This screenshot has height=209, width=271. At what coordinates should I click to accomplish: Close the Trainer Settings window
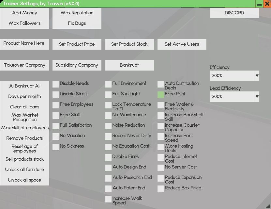pos(266,4)
